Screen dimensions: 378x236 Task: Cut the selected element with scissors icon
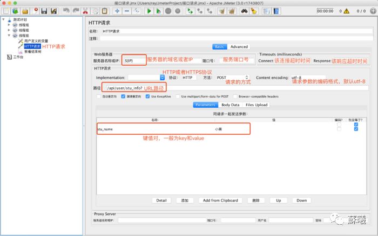coord(85,11)
